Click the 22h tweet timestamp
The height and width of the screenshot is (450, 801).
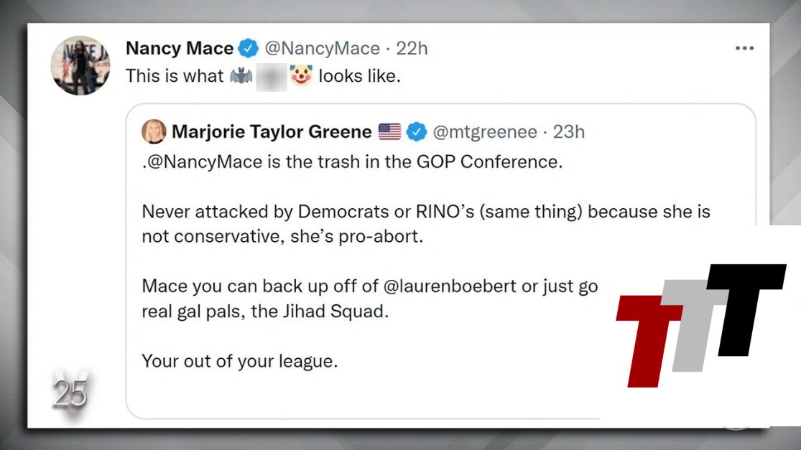pos(412,49)
